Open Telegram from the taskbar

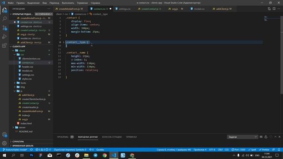tap(96, 155)
